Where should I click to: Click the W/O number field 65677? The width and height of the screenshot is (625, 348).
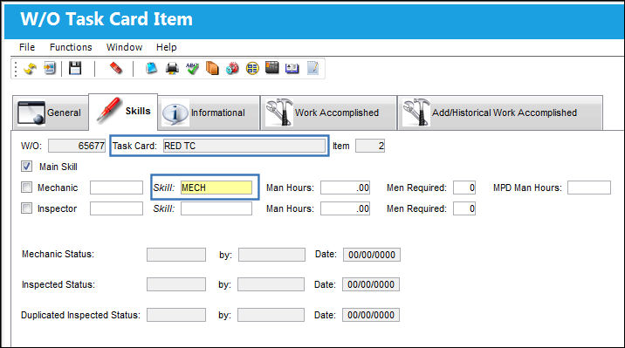pyautogui.click(x=77, y=146)
